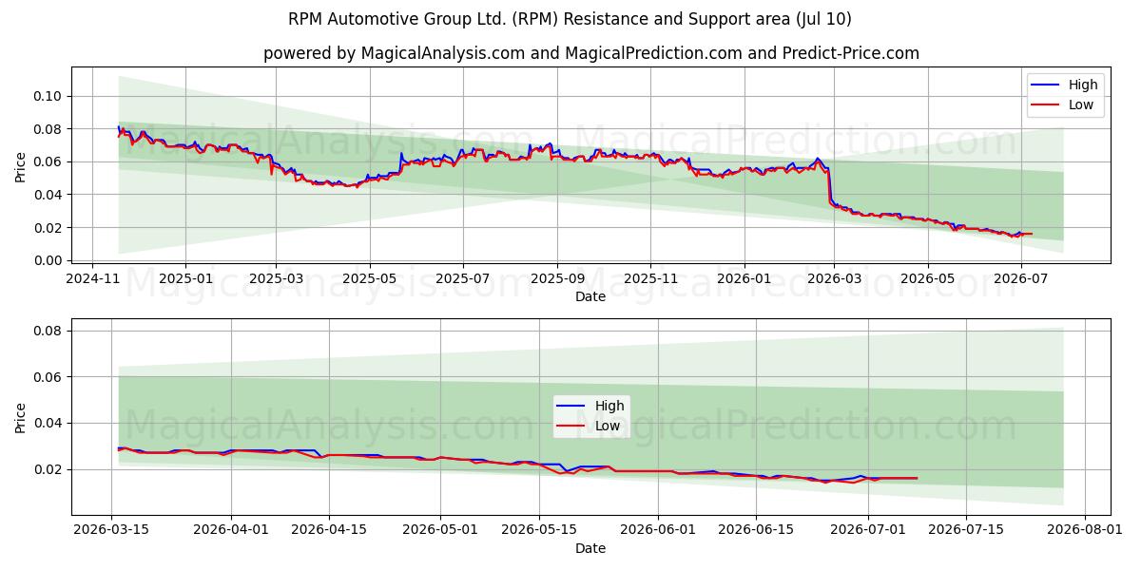Click the '2026-07' tick label on top chart
Image resolution: width=1141 pixels, height=570 pixels.
1020,279
